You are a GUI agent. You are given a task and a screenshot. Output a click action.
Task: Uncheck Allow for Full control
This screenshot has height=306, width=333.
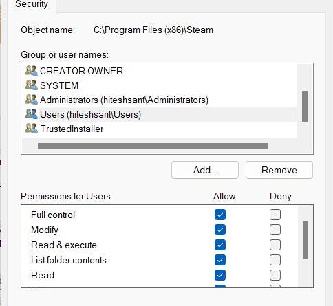(x=220, y=215)
